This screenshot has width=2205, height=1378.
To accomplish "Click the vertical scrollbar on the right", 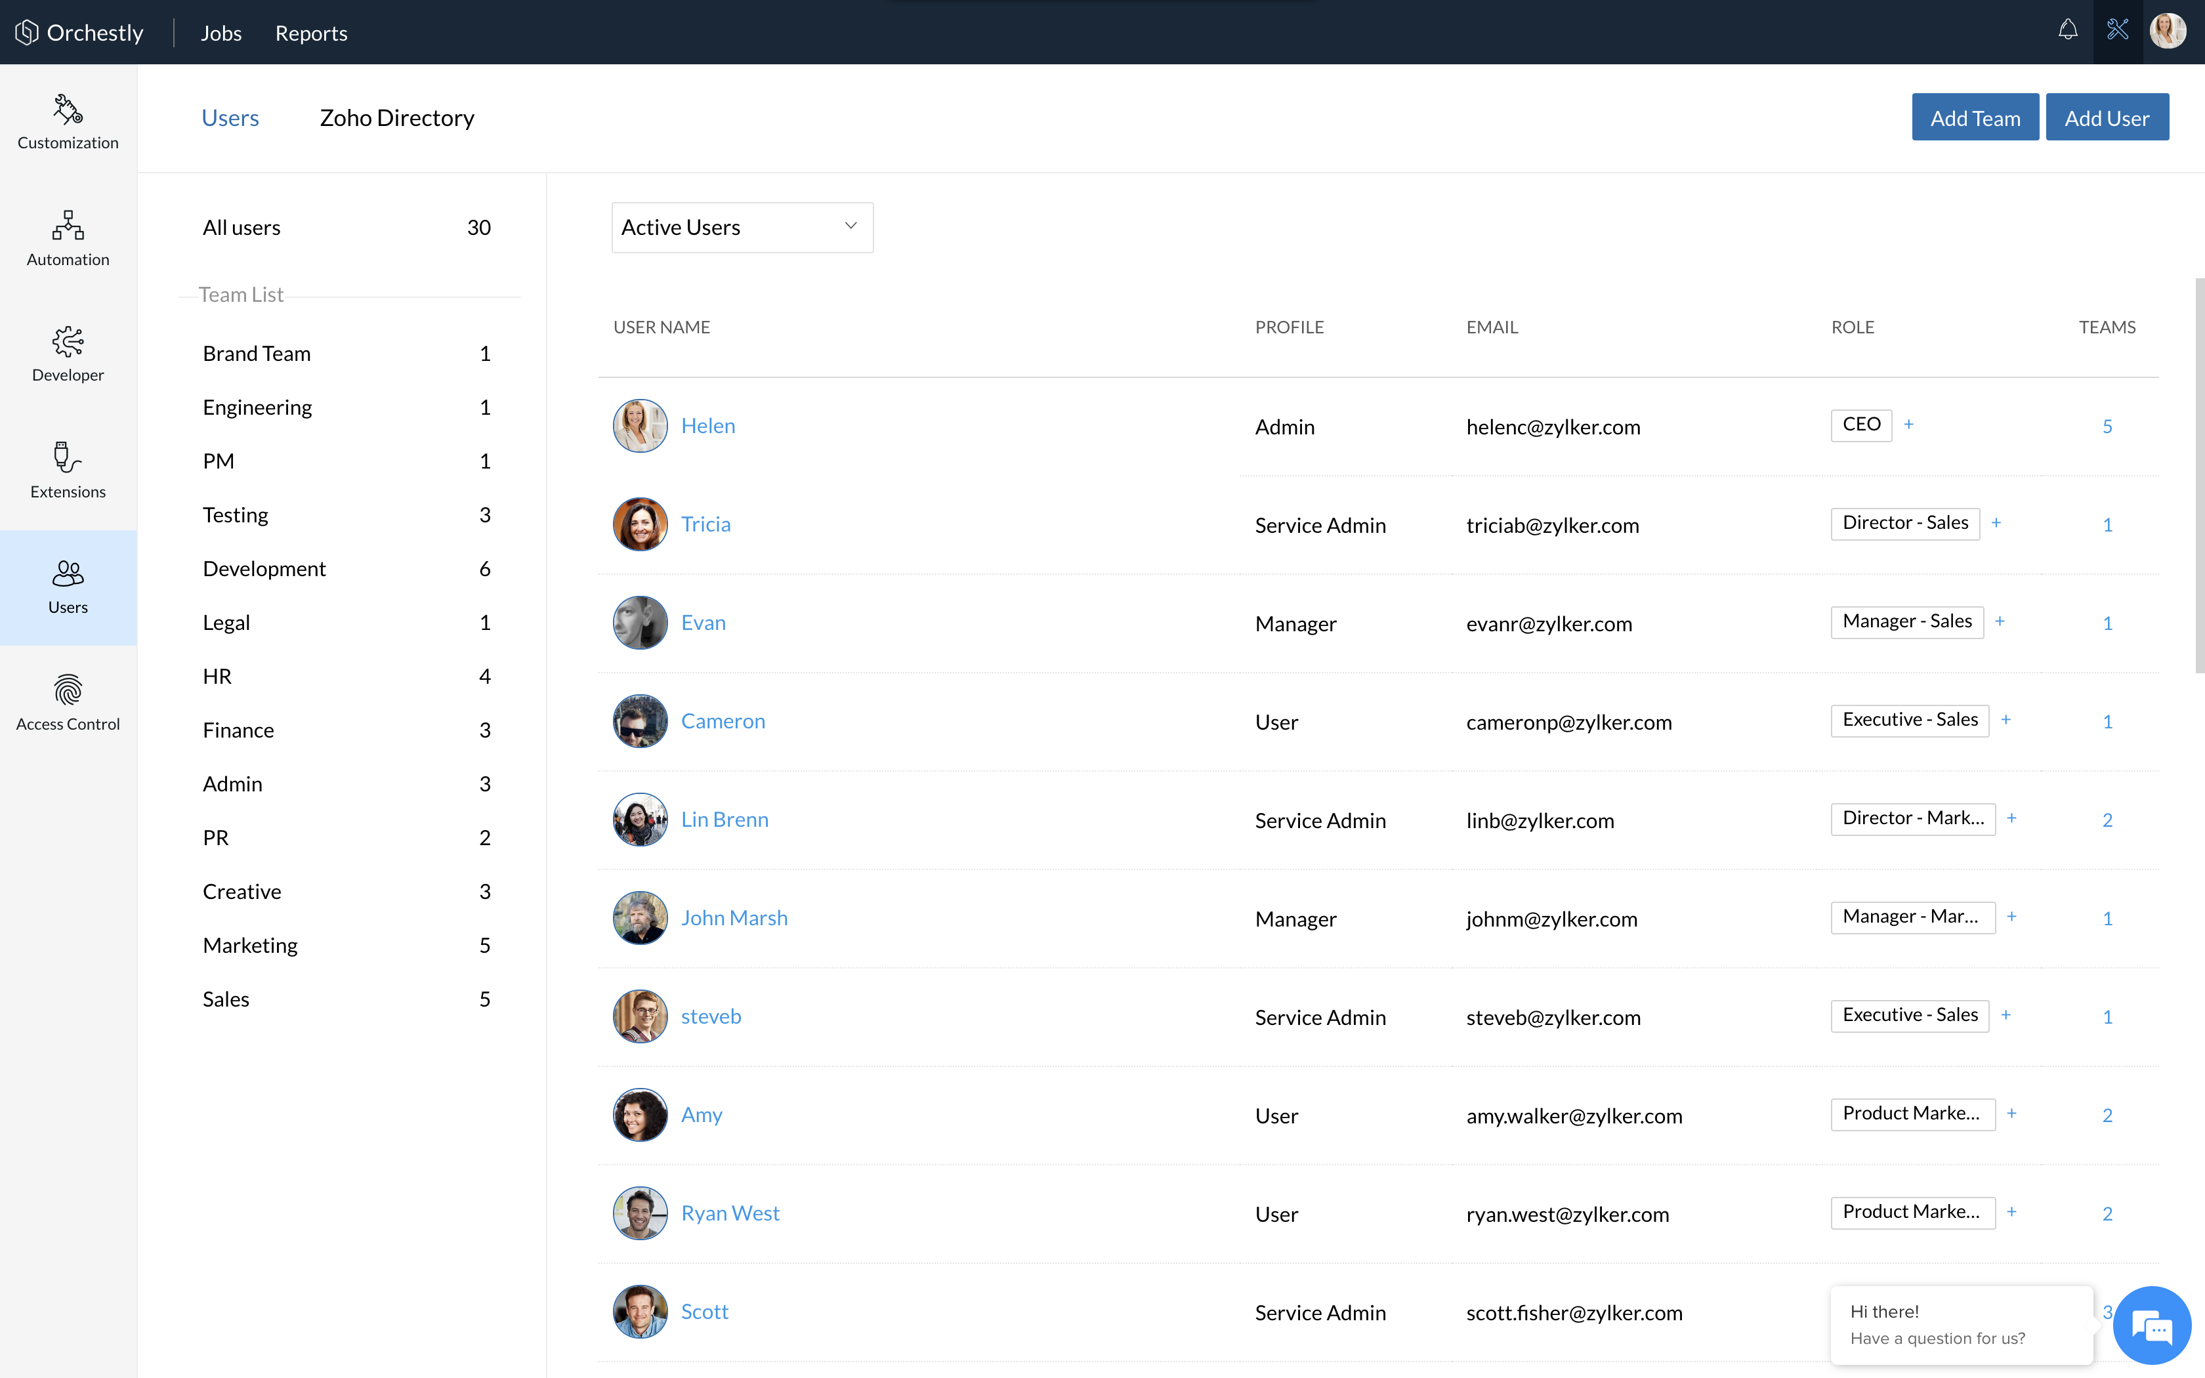I will (x=2198, y=474).
